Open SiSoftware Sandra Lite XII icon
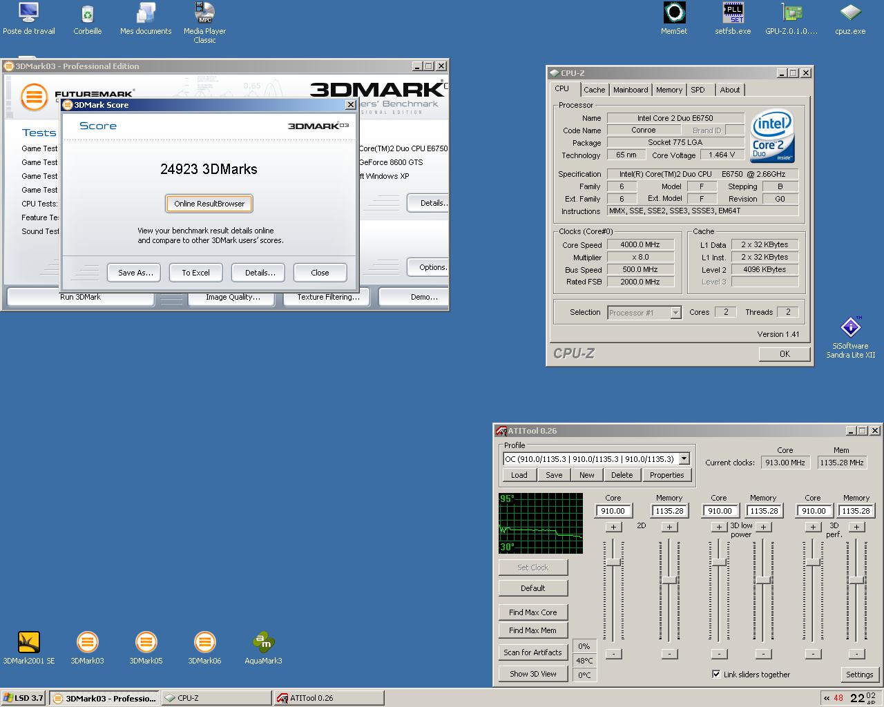 click(850, 338)
